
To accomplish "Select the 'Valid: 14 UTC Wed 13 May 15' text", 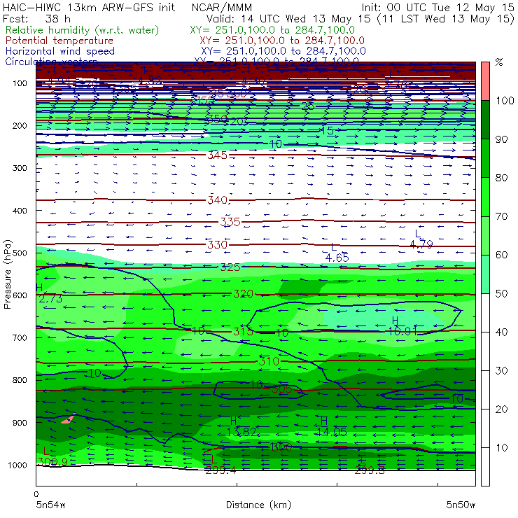I will pos(288,18).
